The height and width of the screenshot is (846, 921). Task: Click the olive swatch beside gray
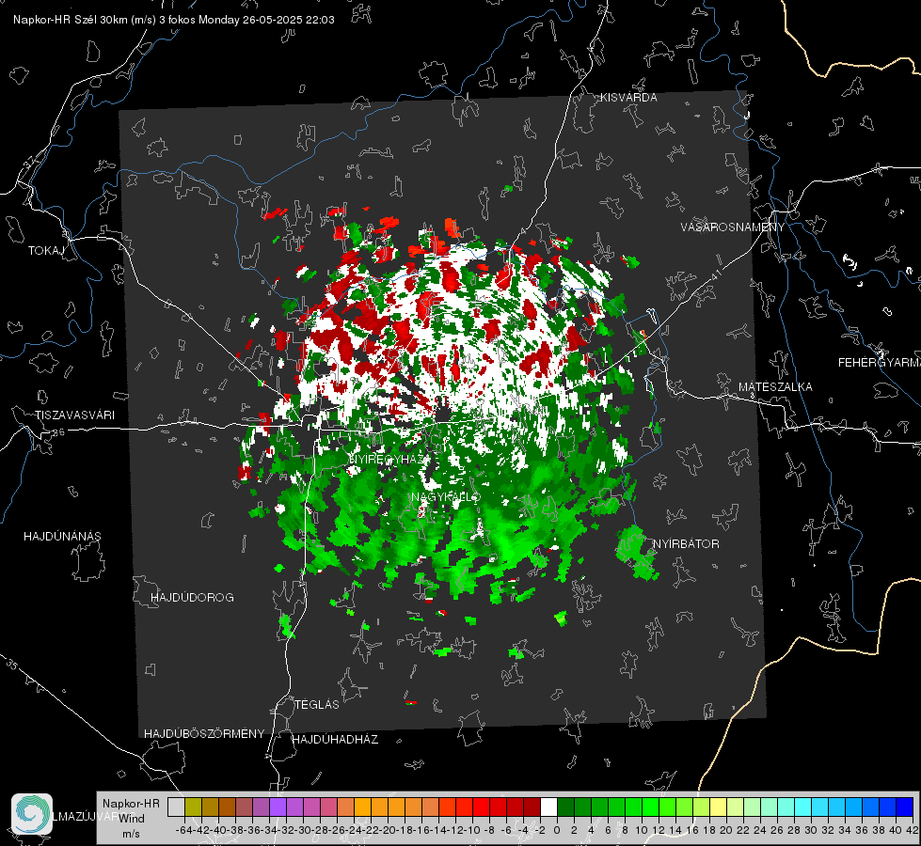[193, 807]
